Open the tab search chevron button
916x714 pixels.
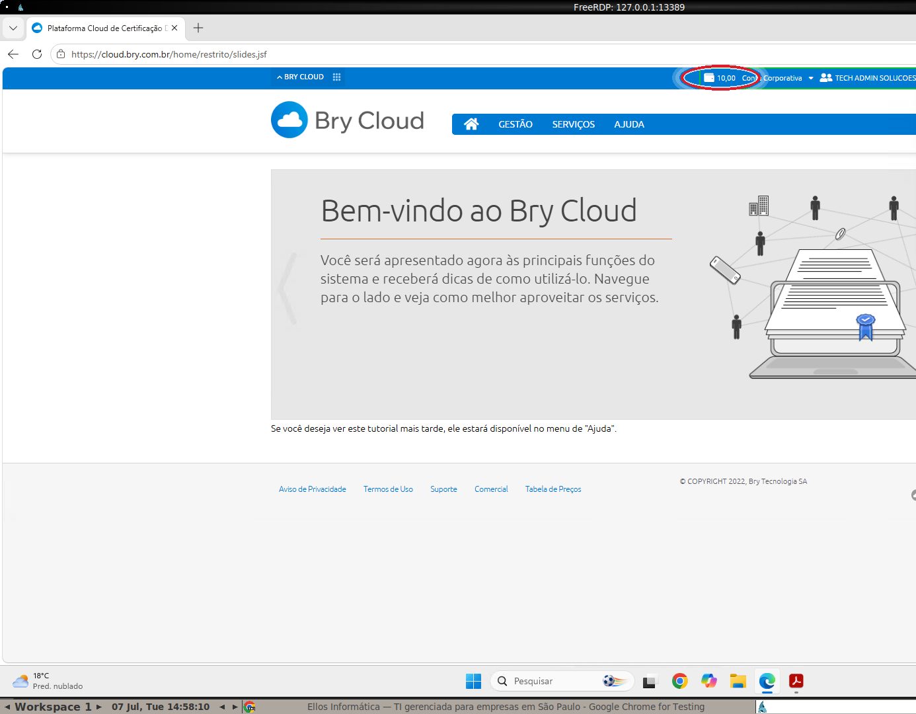[13, 28]
